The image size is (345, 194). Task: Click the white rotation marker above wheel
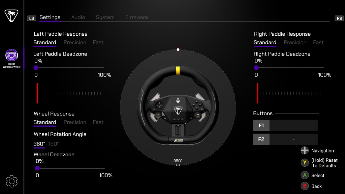[178, 50]
